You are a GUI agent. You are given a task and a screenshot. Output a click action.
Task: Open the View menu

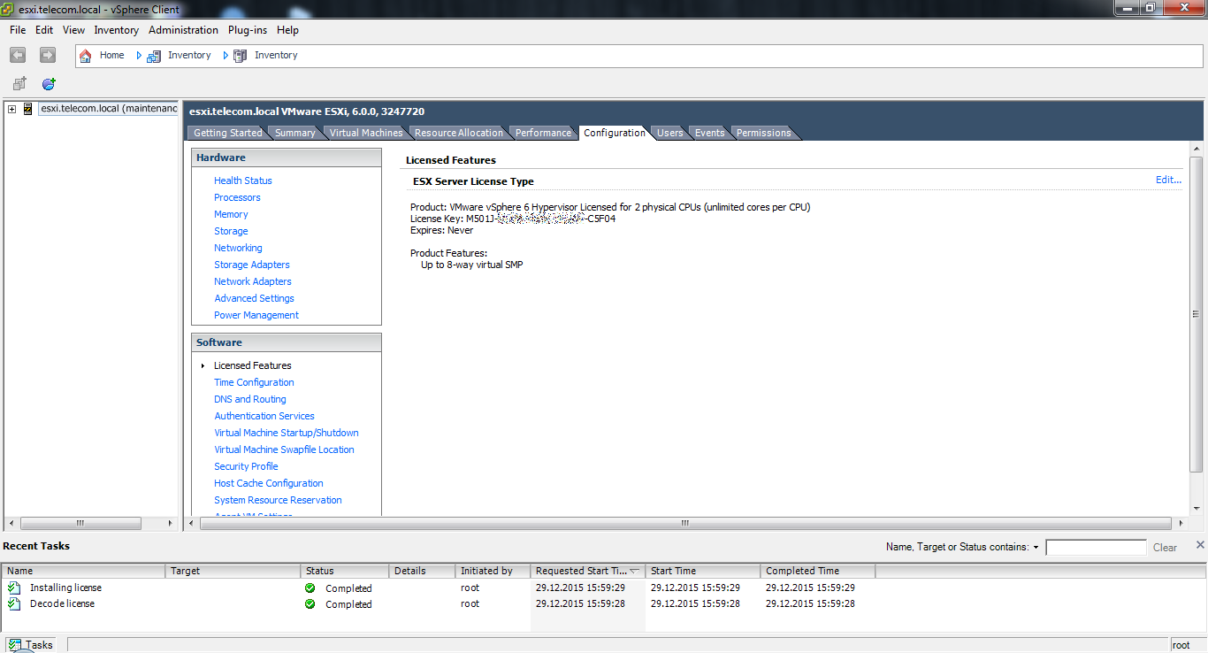point(74,30)
